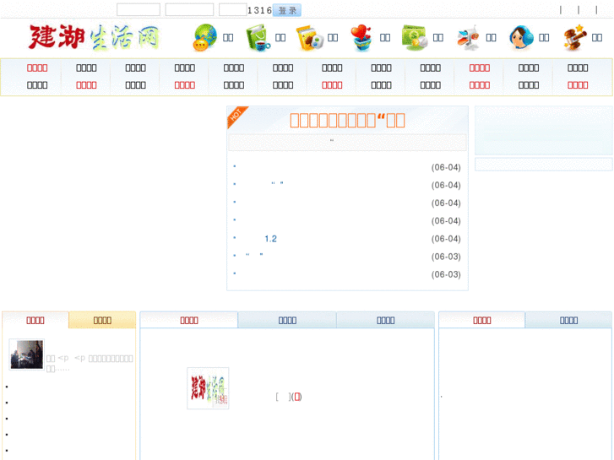Open the yellow photo album icon
614x460 pixels.
point(310,38)
